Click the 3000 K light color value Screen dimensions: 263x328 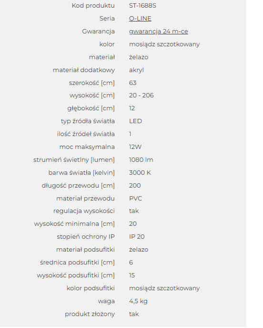coord(140,173)
